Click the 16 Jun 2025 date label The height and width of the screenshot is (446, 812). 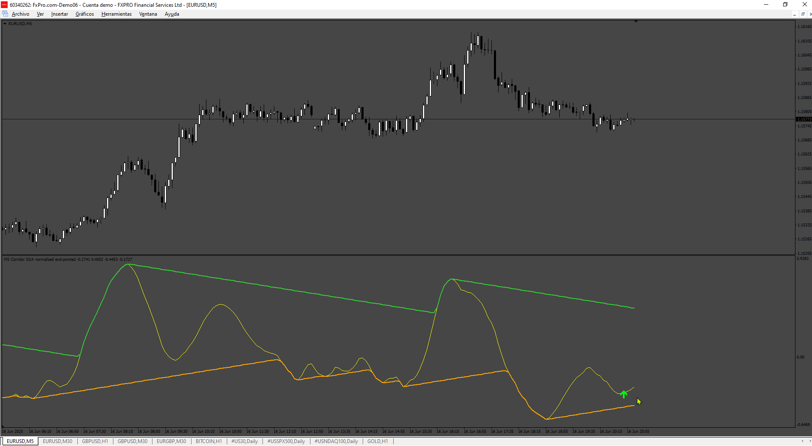pyautogui.click(x=13, y=432)
